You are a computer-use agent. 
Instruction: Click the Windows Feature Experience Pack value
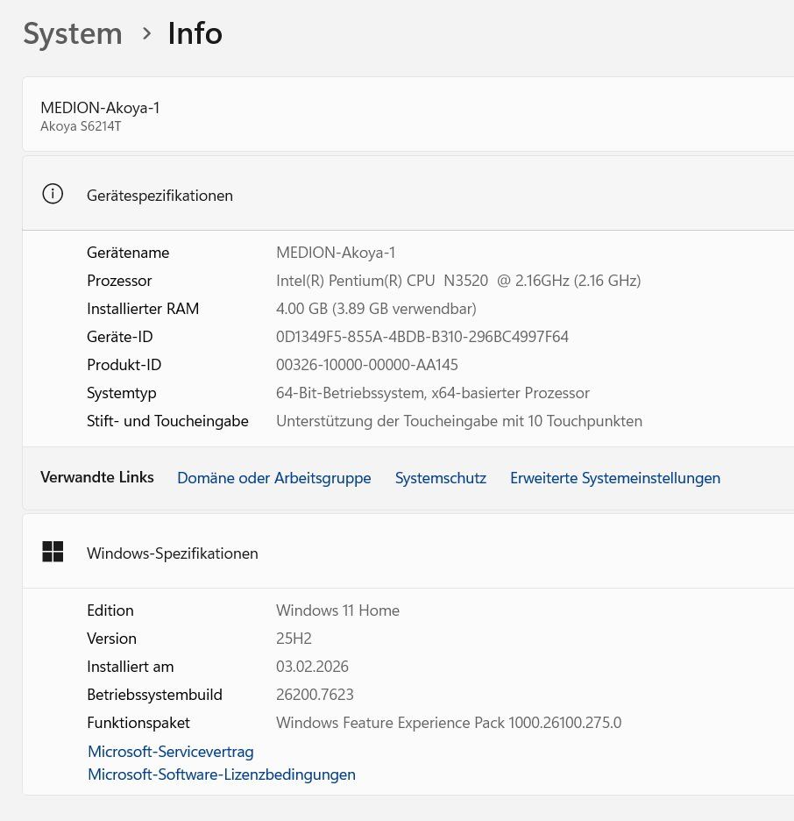pyautogui.click(x=449, y=723)
